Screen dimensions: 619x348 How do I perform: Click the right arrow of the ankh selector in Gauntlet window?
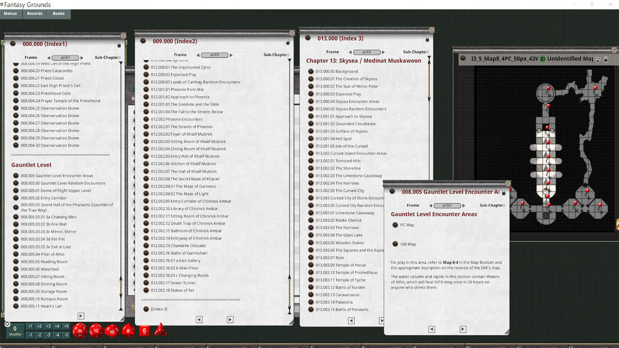tap(463, 205)
